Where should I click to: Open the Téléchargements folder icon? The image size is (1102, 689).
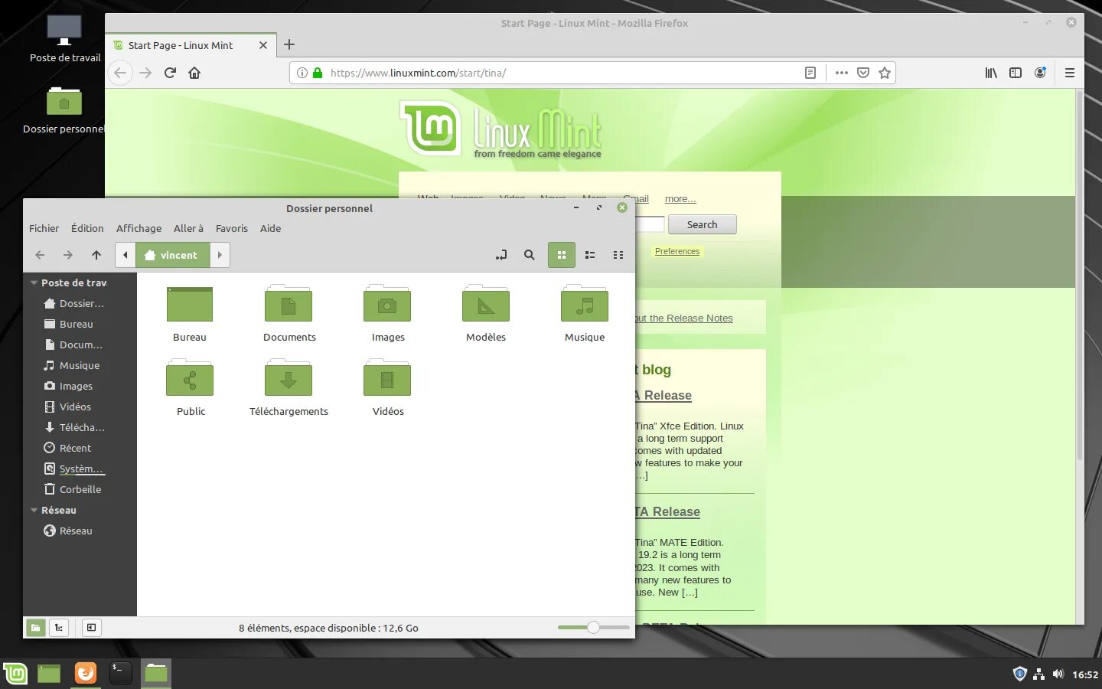(289, 378)
